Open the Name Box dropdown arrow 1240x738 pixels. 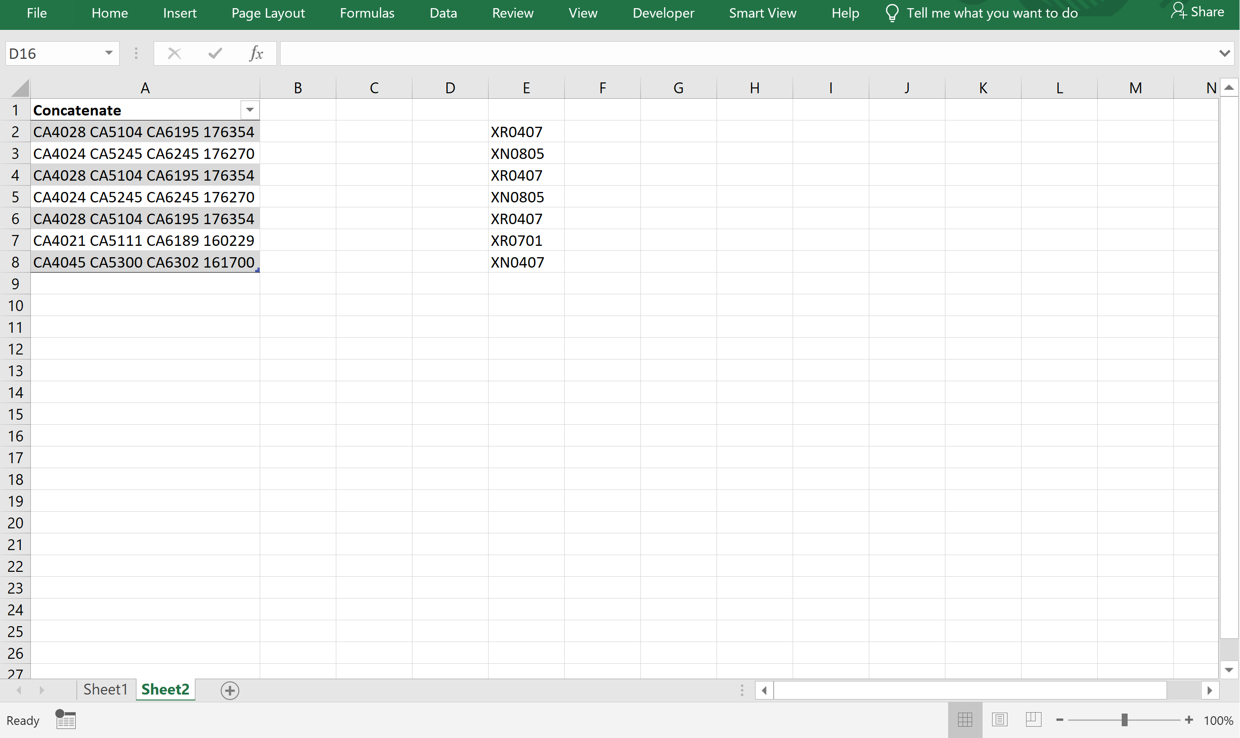[x=108, y=53]
